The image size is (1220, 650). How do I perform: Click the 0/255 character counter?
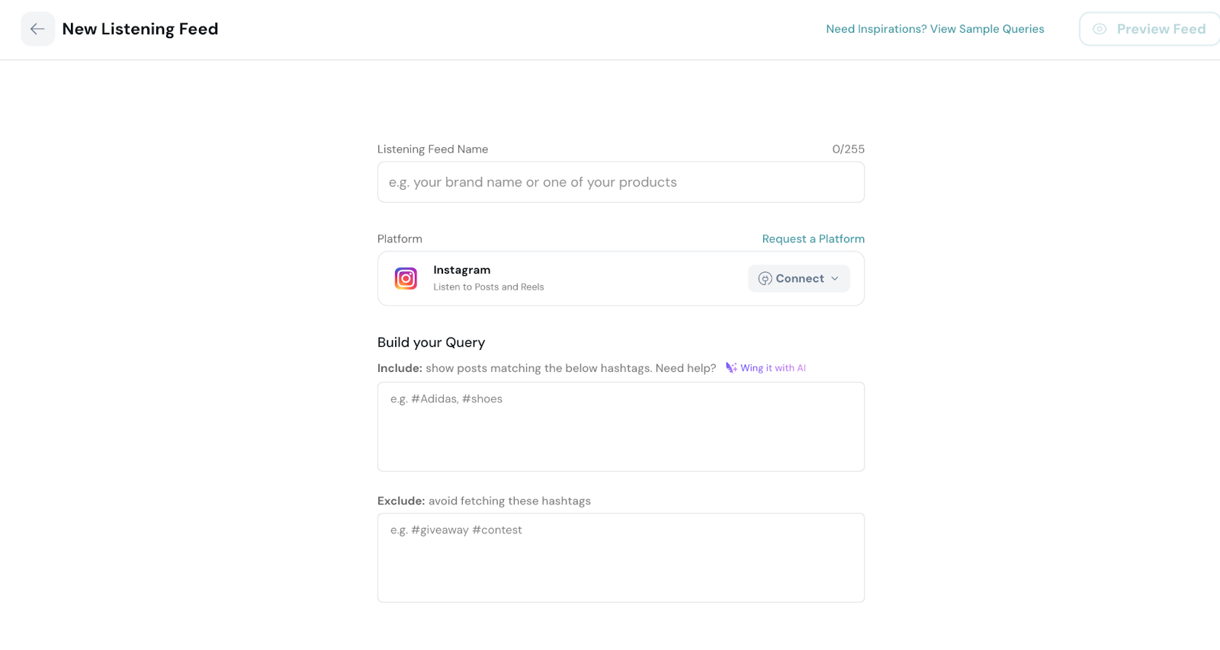[848, 149]
